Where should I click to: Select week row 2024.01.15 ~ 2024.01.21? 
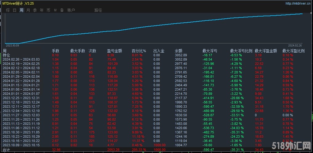21,85
